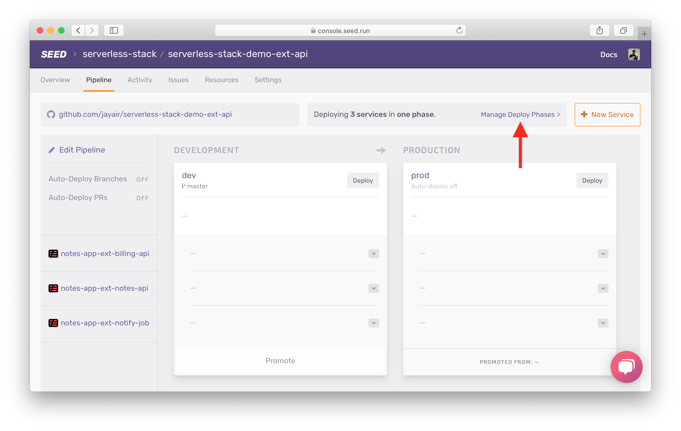681x431 pixels.
Task: Click the New Service button
Action: click(x=607, y=115)
